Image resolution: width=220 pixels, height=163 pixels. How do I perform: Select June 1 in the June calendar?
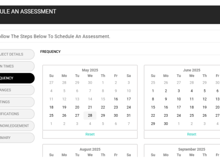point(153,91)
